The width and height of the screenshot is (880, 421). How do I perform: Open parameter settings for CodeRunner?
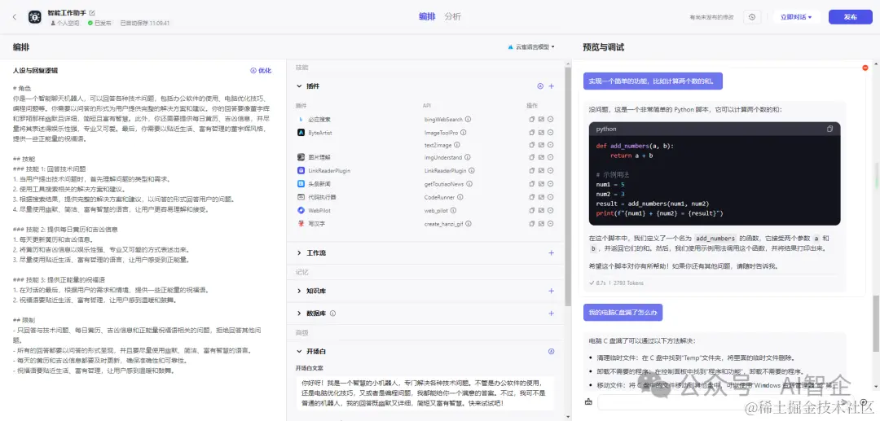[x=542, y=197]
